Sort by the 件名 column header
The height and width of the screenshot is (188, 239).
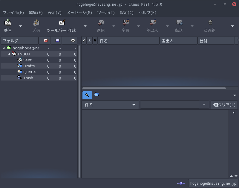pos(128,41)
